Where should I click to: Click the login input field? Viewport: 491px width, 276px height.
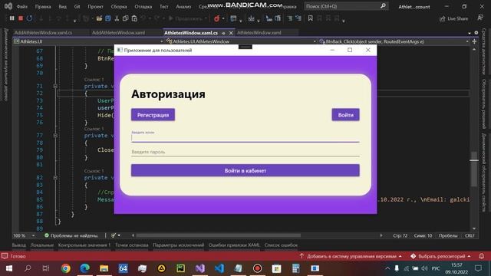point(245,138)
